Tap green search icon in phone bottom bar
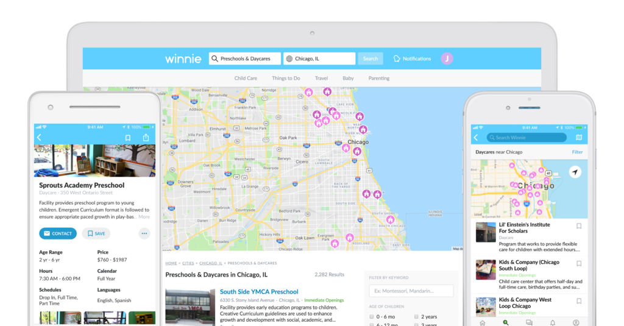 tap(505, 323)
